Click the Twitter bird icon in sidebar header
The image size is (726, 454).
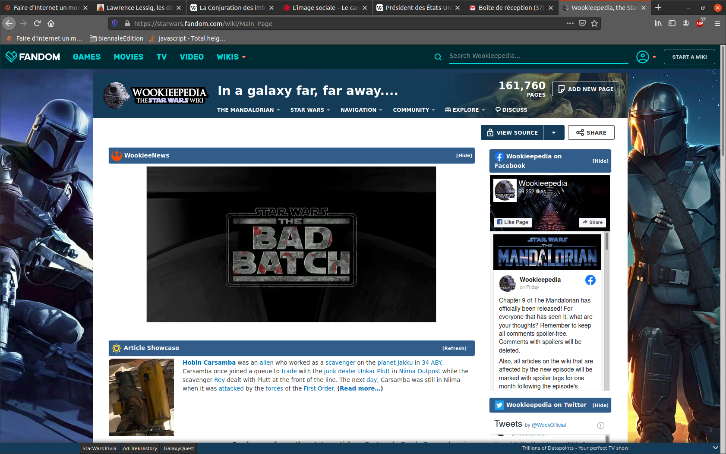[x=499, y=405]
